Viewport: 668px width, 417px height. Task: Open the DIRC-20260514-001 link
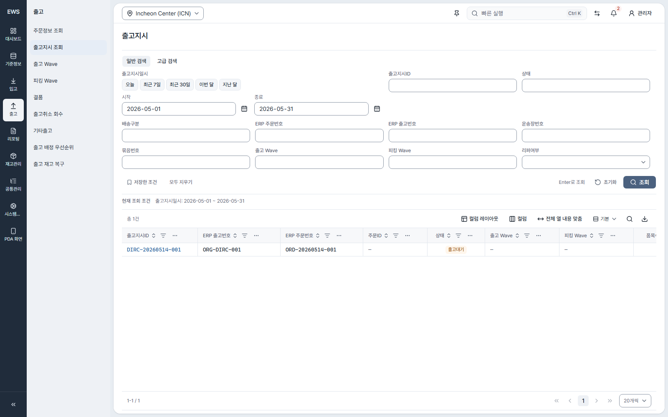point(154,250)
